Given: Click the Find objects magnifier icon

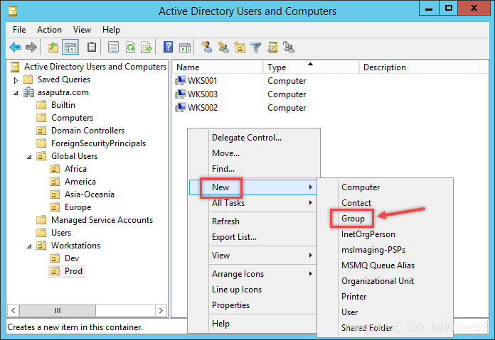Looking at the screenshot, I should click(x=272, y=48).
